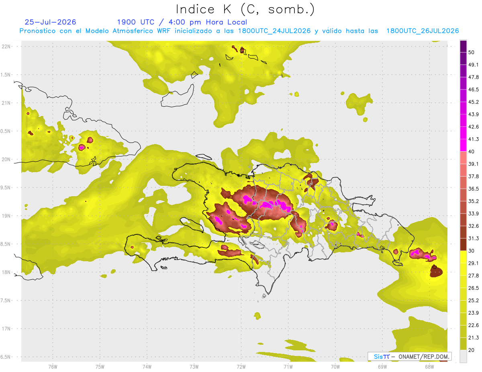Click "1900 UTC / 4:00 pm Hora Local"
This screenshot has height=372, width=482.
tap(182, 22)
